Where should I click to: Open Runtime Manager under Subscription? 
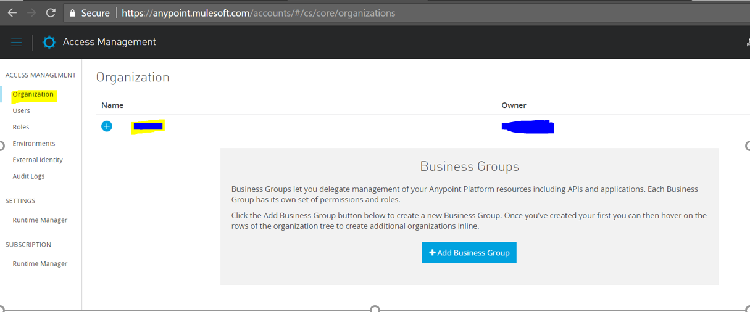point(40,264)
